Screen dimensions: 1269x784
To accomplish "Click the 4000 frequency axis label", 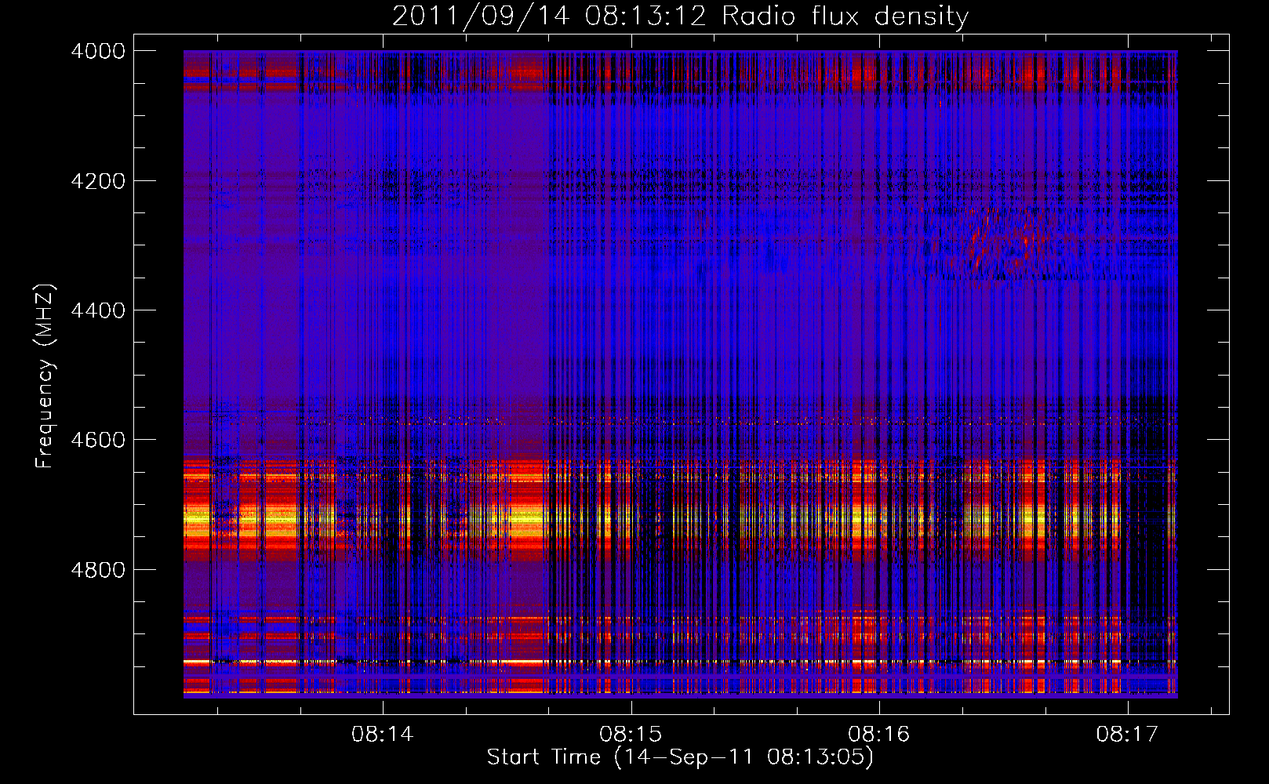I will 98,51.
